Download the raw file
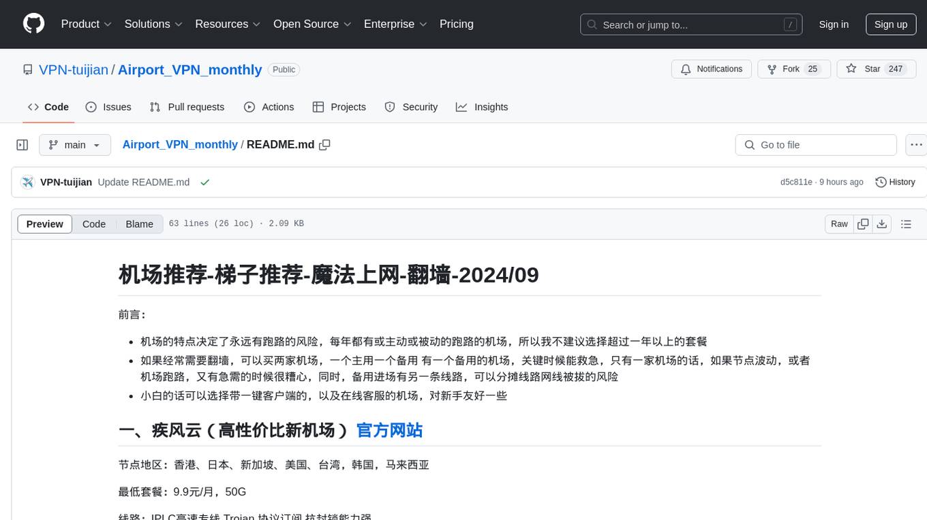 pyautogui.click(x=882, y=224)
